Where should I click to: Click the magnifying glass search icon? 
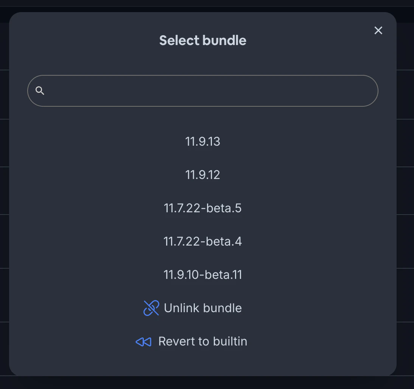point(40,90)
